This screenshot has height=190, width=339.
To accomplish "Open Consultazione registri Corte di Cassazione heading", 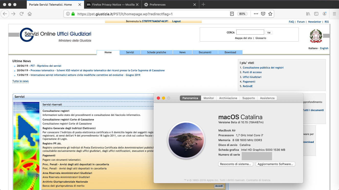I will (68, 120).
